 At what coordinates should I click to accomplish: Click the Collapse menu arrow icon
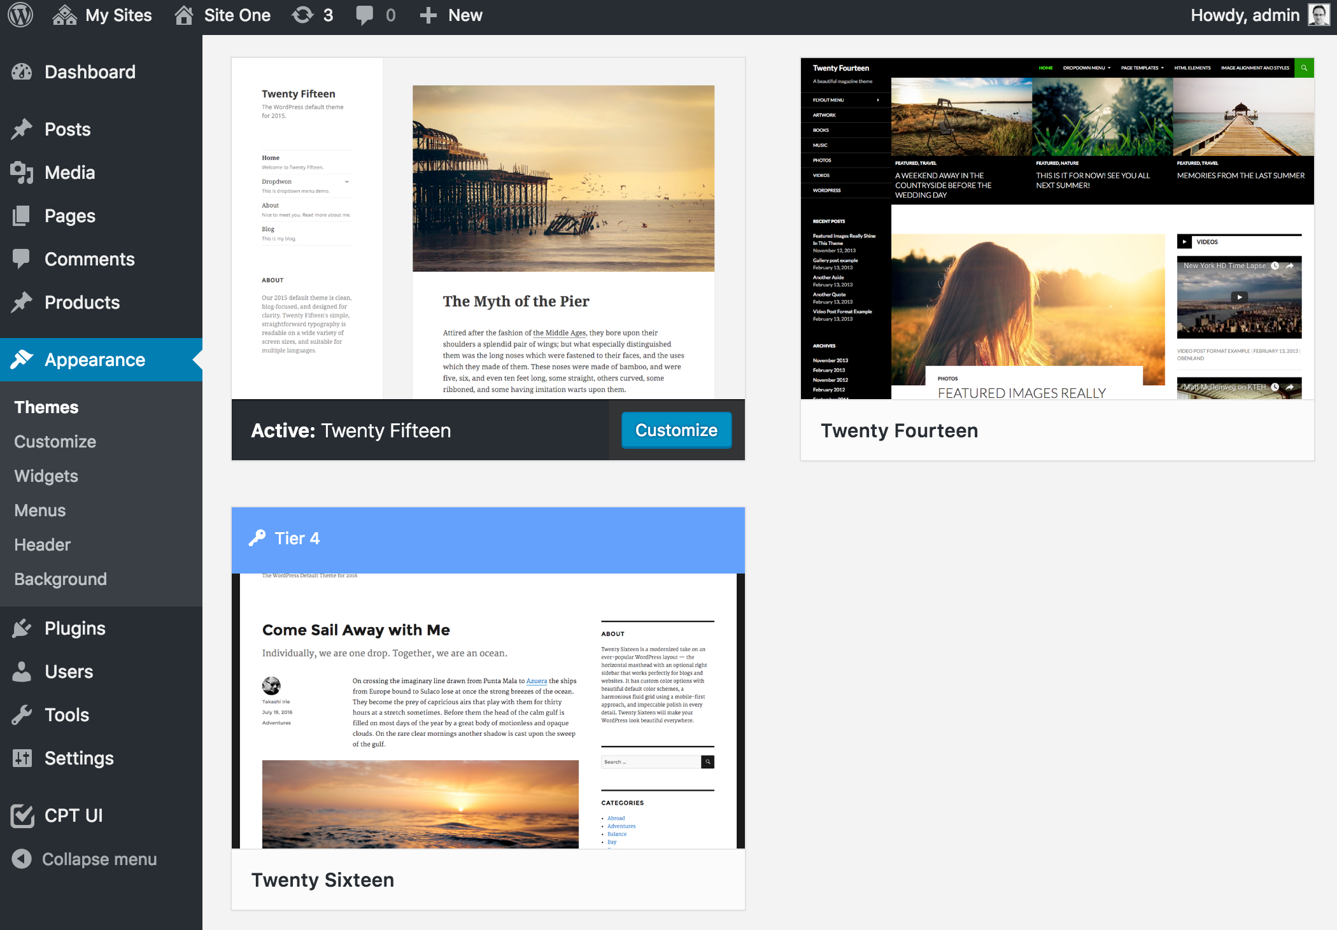(x=22, y=859)
